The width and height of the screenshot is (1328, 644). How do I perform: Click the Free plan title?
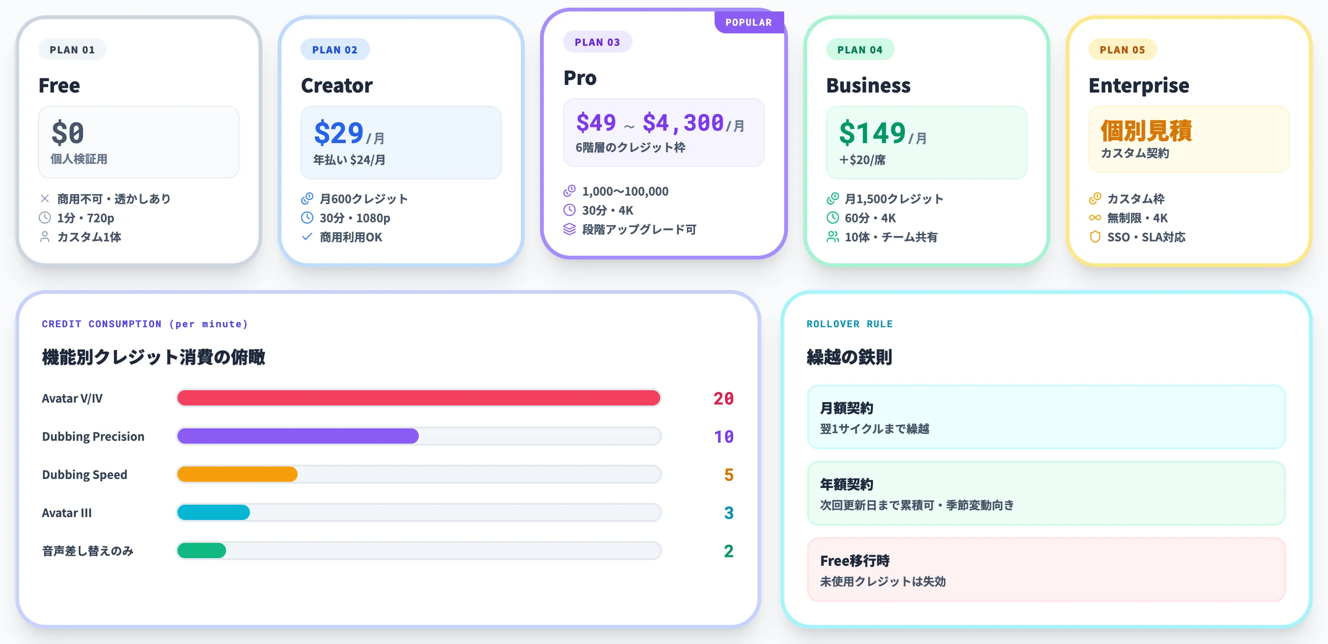pyautogui.click(x=59, y=85)
